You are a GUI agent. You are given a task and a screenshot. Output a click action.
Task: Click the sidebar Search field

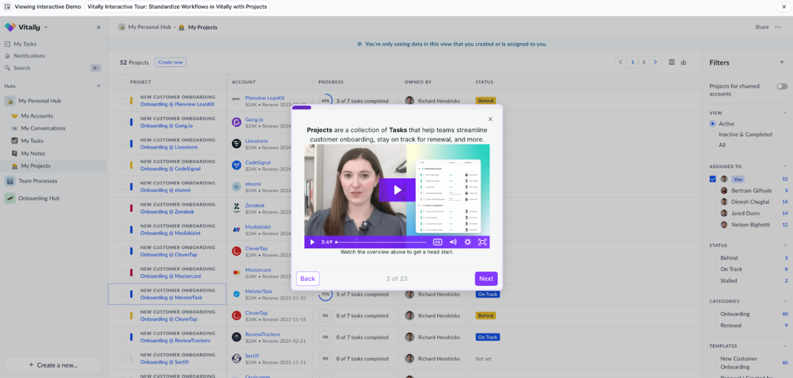click(53, 68)
